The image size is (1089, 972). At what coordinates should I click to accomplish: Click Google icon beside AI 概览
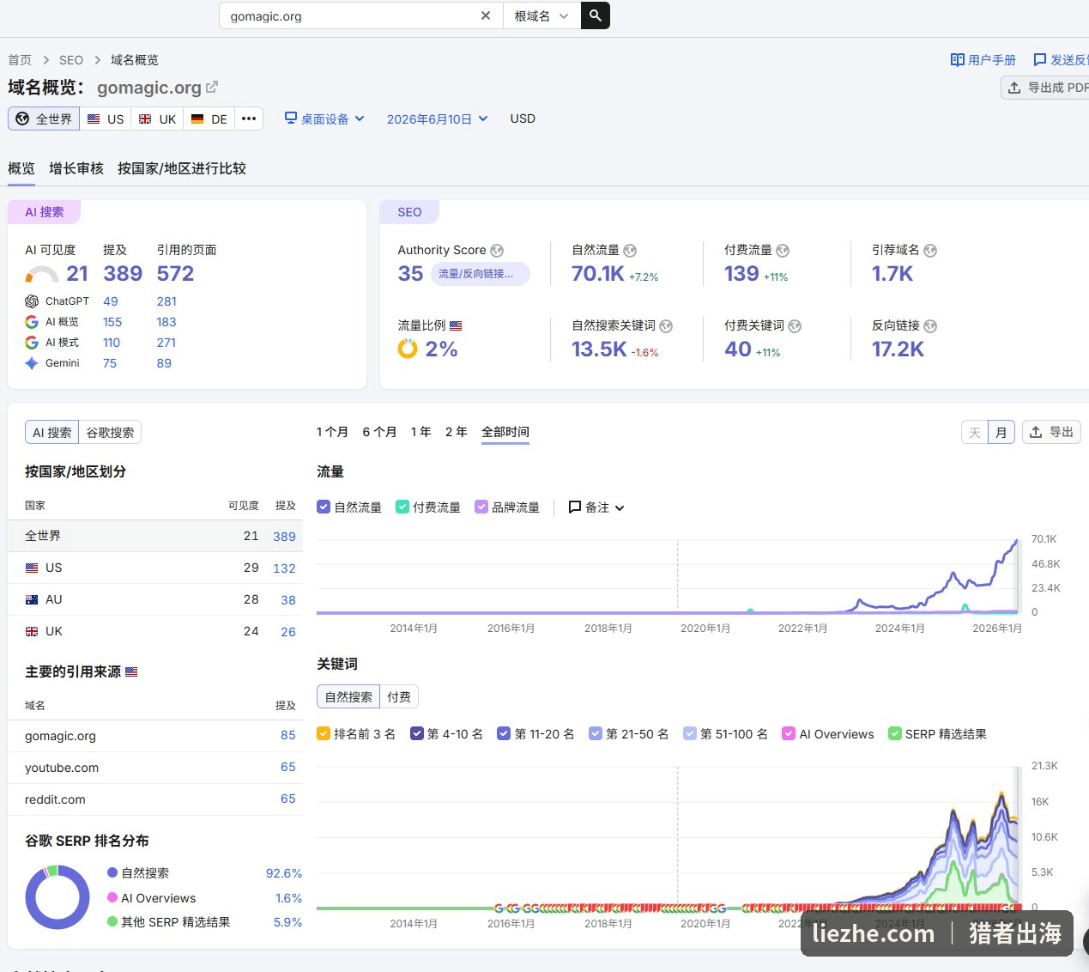click(32, 322)
